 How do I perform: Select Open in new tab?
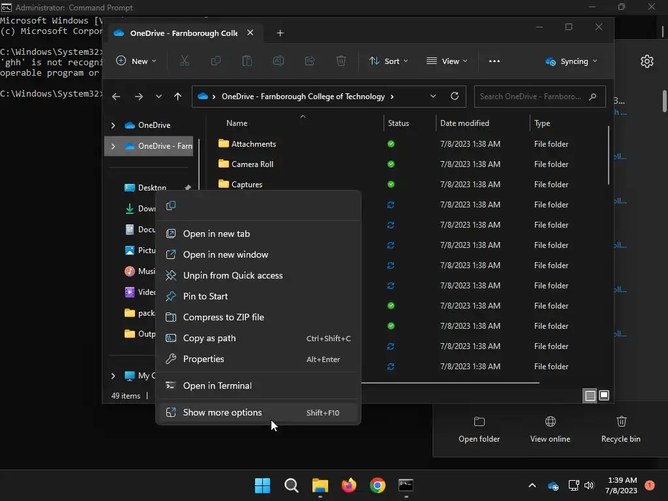pyautogui.click(x=258, y=234)
